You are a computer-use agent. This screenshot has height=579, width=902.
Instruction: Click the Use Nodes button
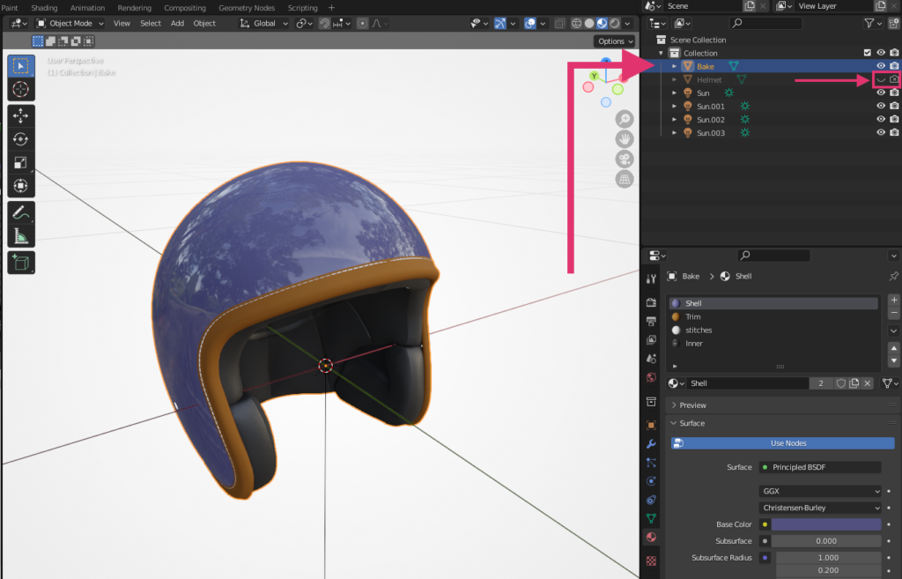click(x=783, y=443)
